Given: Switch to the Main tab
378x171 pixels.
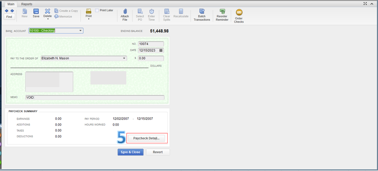Looking at the screenshot, I should 11,4.
